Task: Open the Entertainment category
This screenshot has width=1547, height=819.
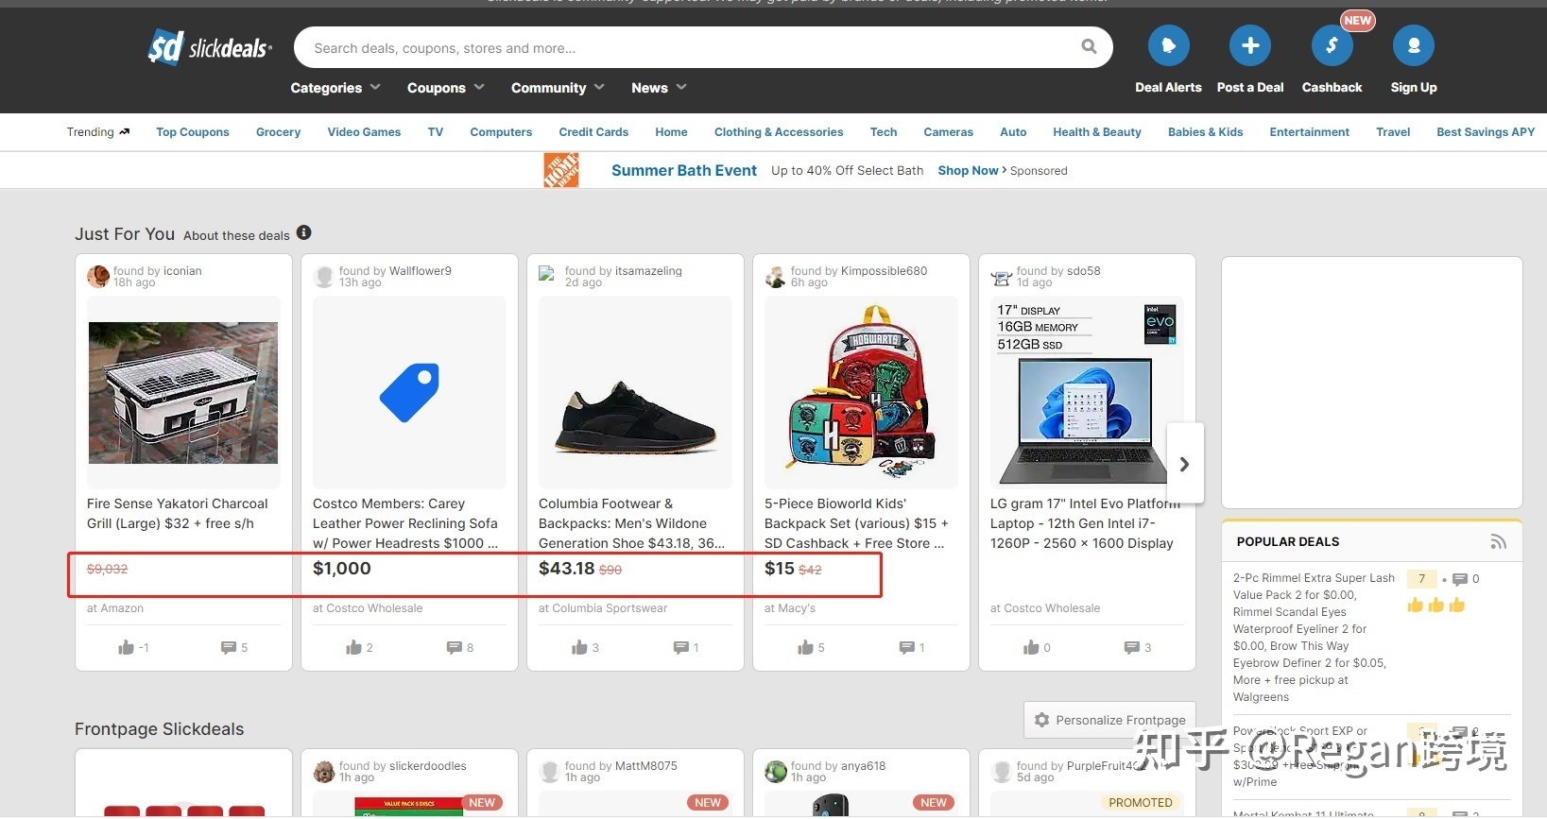Action: pos(1309,132)
